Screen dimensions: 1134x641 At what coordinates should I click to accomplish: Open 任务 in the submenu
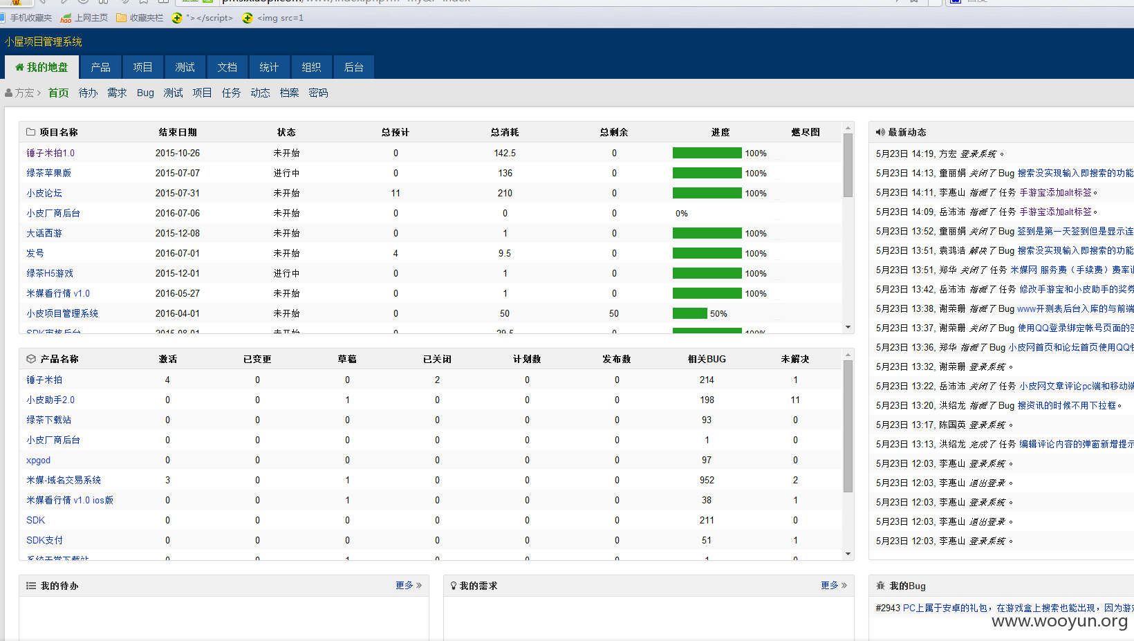[x=231, y=93]
